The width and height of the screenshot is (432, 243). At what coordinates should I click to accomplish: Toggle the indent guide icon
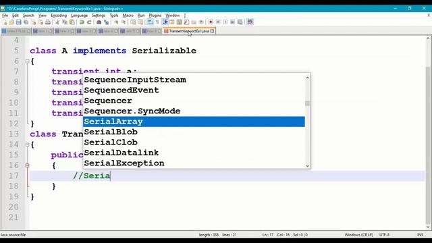coord(165,22)
